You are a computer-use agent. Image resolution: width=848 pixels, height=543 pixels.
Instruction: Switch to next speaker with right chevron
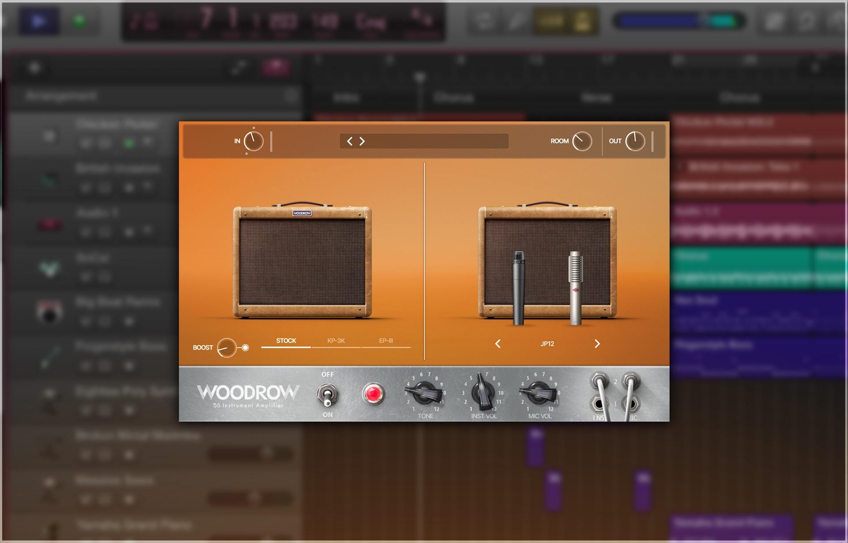click(x=597, y=344)
